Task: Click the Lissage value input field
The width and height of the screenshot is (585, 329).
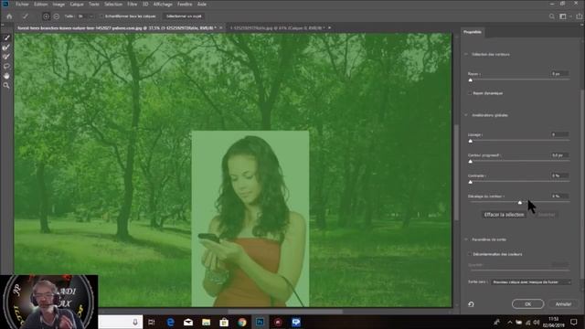Action: tap(559, 134)
